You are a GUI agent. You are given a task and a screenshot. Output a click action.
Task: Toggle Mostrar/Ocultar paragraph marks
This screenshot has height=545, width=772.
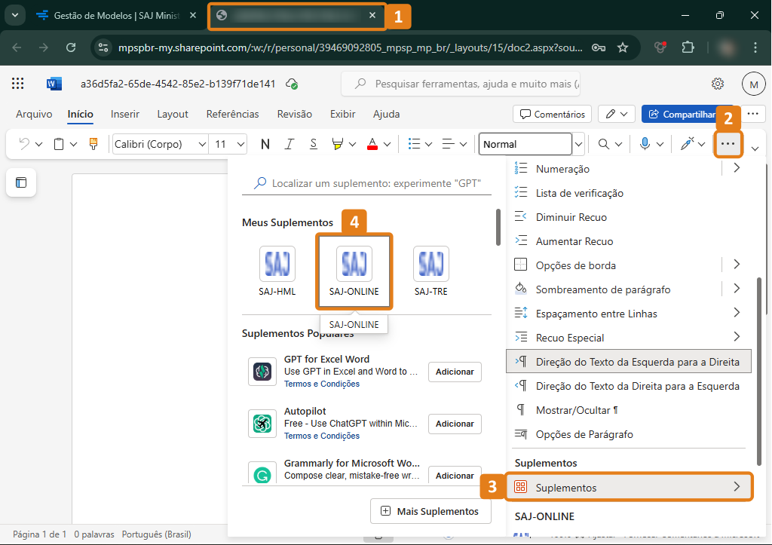point(577,410)
